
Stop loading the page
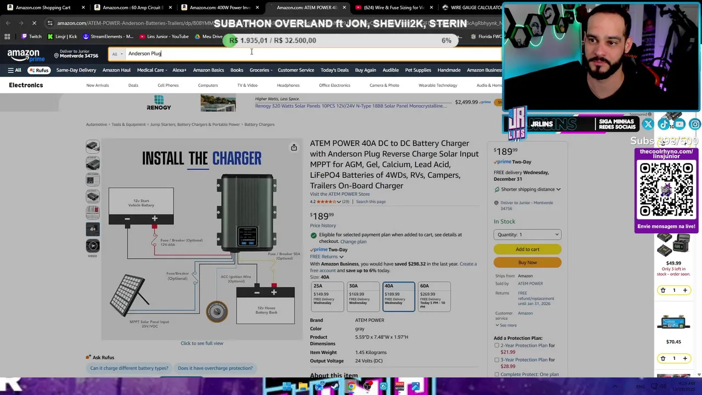34,23
